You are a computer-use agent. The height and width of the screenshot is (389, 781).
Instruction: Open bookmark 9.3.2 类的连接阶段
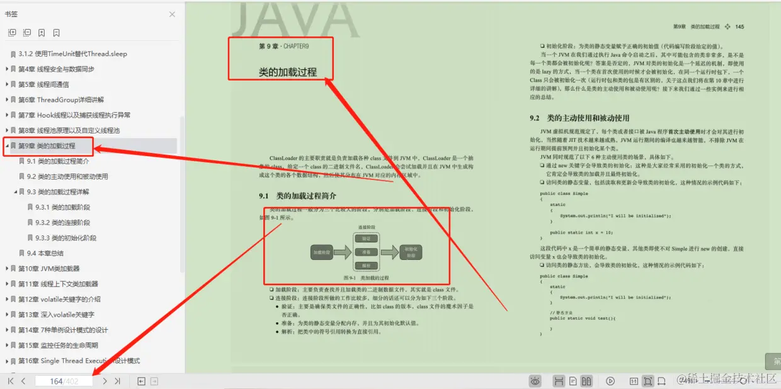point(62,222)
